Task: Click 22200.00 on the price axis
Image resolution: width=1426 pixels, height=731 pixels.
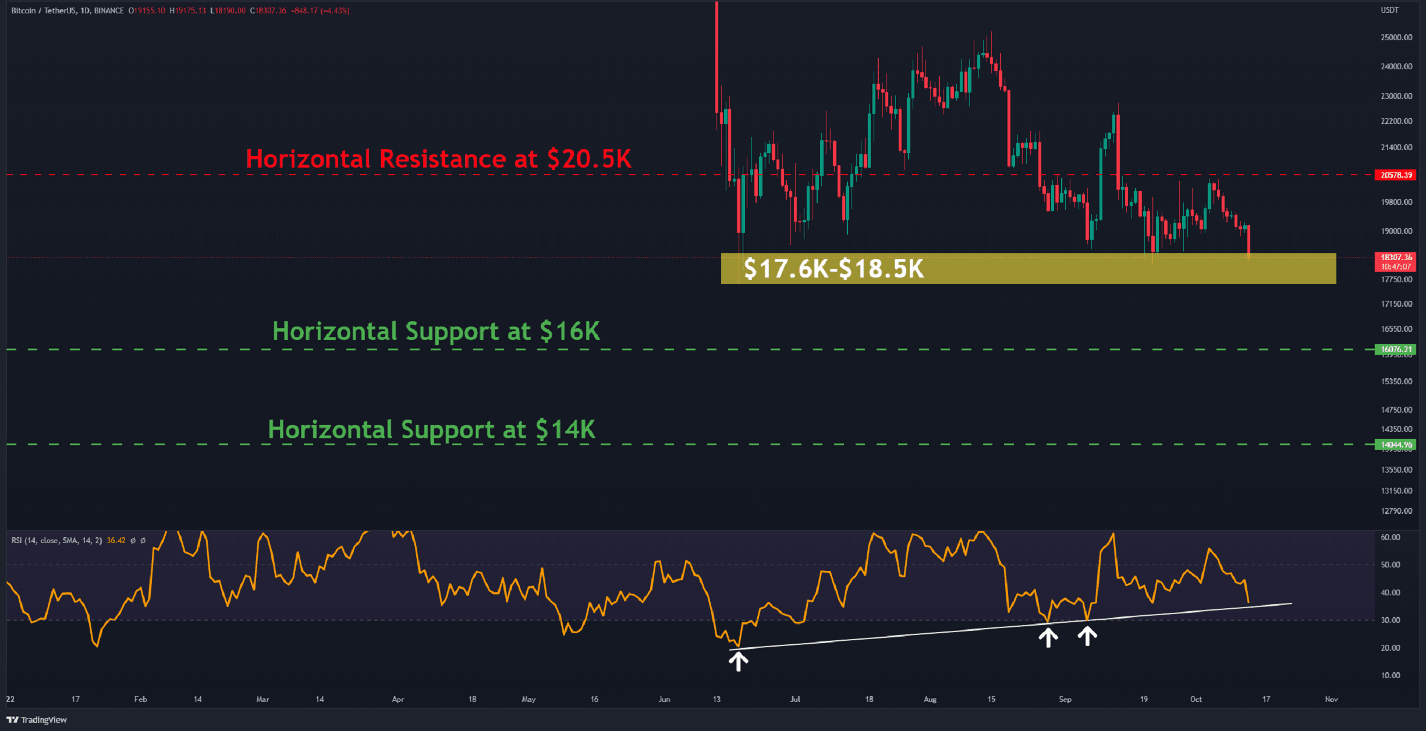Action: pyautogui.click(x=1396, y=121)
